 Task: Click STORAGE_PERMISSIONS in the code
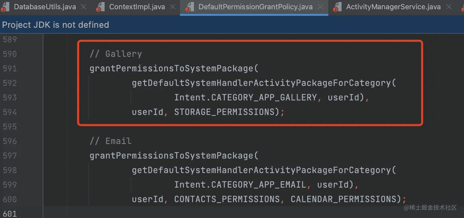(x=224, y=112)
